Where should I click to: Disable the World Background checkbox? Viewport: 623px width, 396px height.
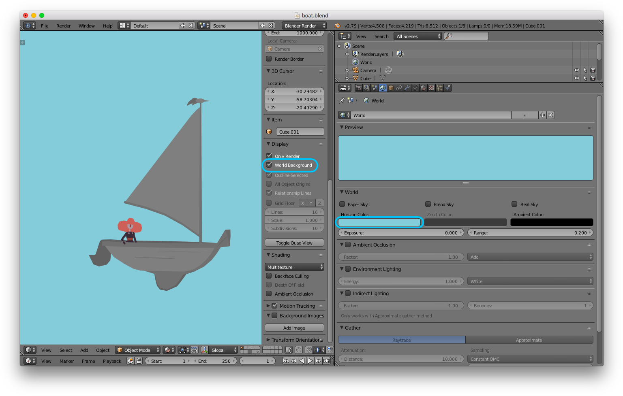tap(269, 165)
